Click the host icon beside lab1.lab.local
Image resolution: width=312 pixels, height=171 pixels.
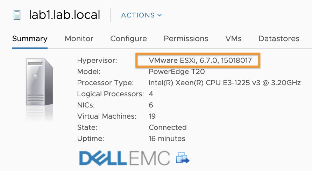coord(17,15)
